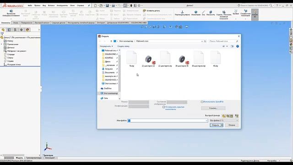This screenshot has width=293, height=165.
Task: Open the address bar history dropdown
Action: coord(202,41)
